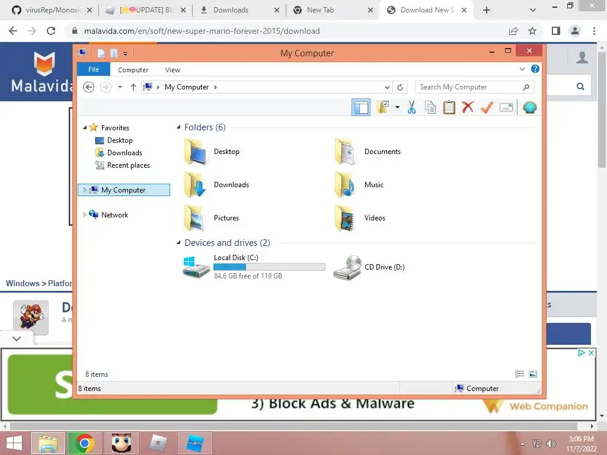Viewport: 607px width, 455px height.
Task: Click the blue shell settings icon
Action: tap(529, 107)
